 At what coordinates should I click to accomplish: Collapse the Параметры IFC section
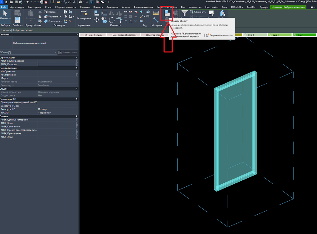[76, 99]
